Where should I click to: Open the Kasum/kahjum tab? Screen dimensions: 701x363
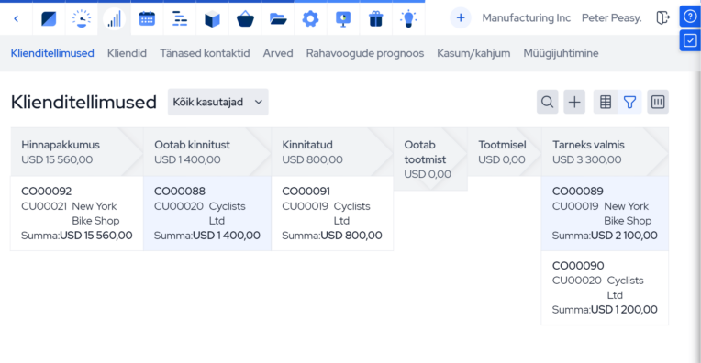pyautogui.click(x=473, y=53)
